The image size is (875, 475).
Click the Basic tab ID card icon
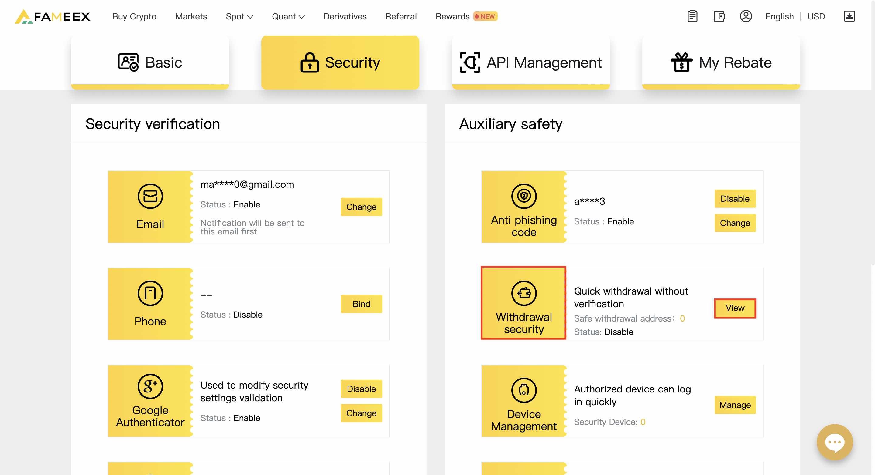coord(128,62)
